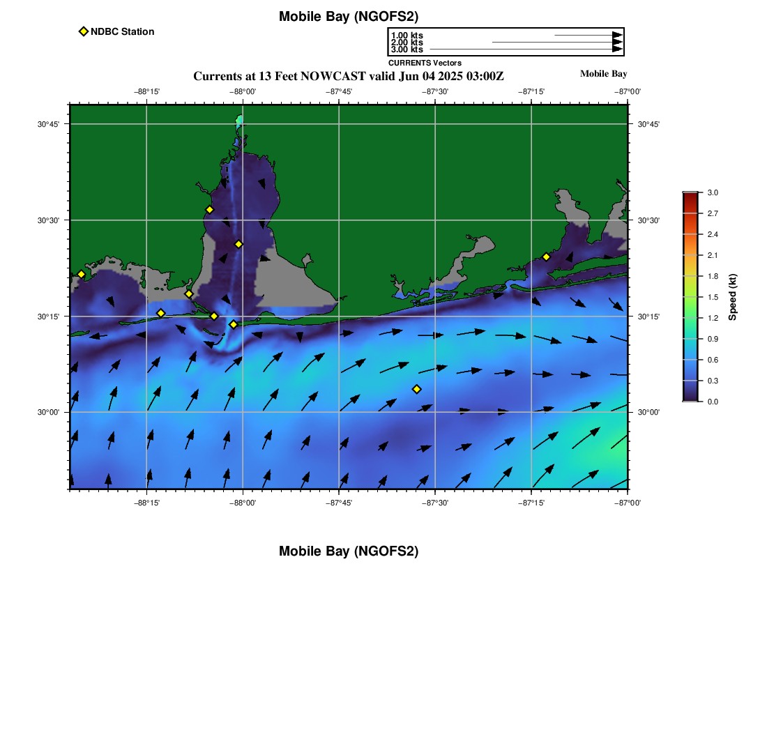
Task: Click the small Mobile Bay label at upper right
Action: tap(603, 73)
